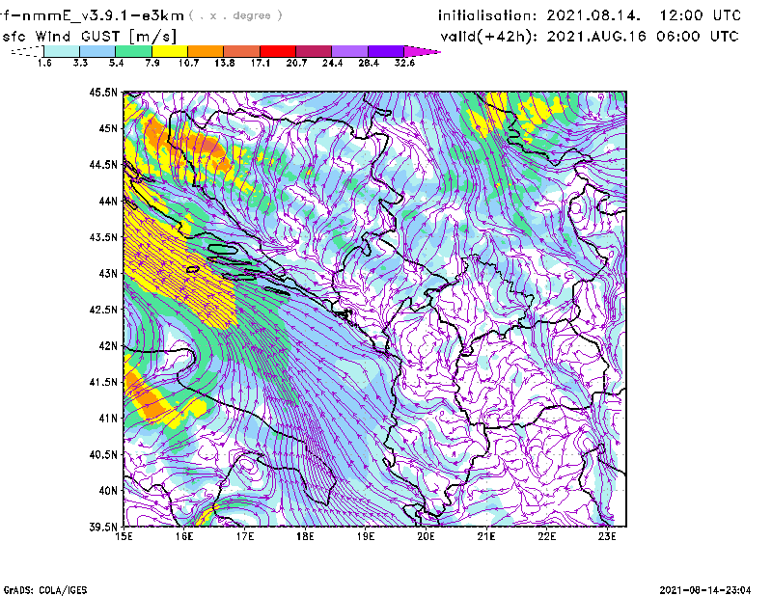This screenshot has width=772, height=596.
Task: Click the 42.5N latitude label
Action: click(103, 310)
